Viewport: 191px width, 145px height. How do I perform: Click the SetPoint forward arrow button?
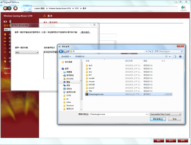point(9,8)
